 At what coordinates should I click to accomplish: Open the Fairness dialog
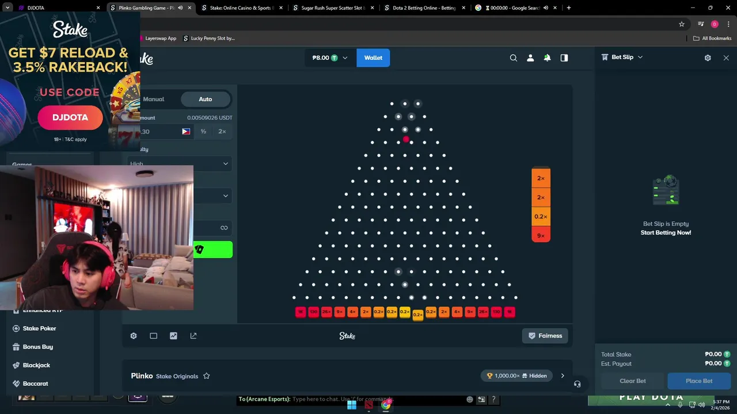tap(545, 336)
